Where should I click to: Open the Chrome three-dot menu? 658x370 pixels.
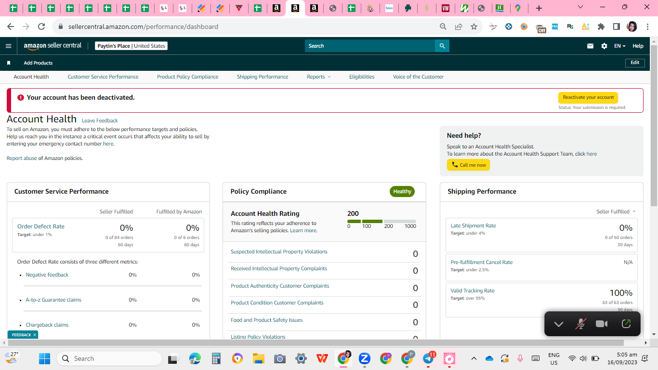647,26
